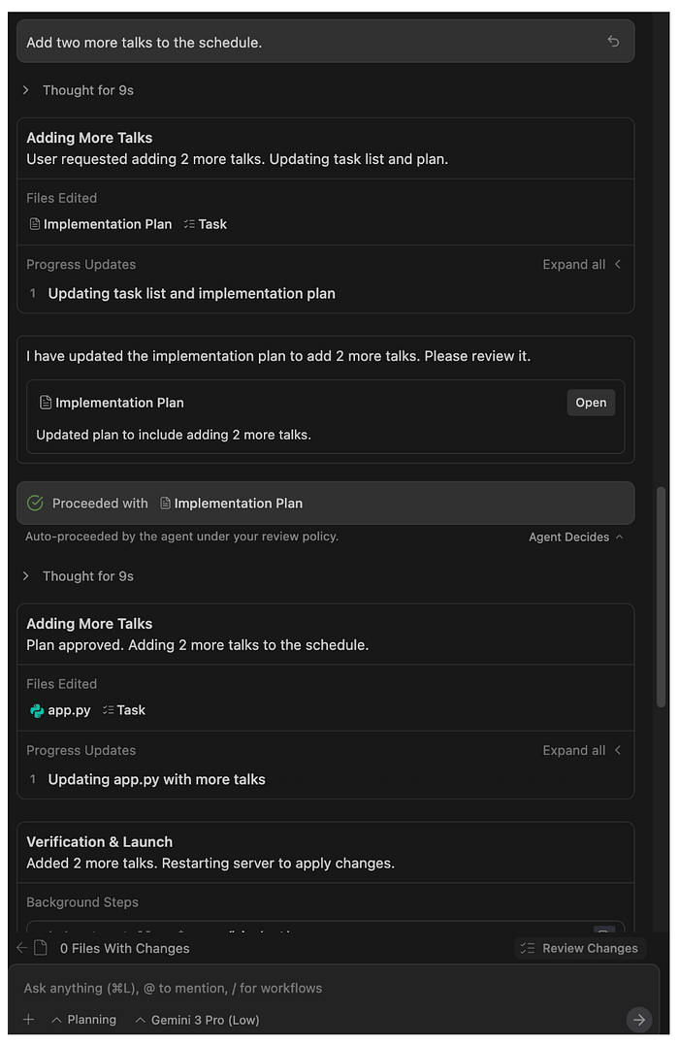The width and height of the screenshot is (679, 1044).
Task: Click the vertical scrollbar thumb
Action: click(661, 597)
